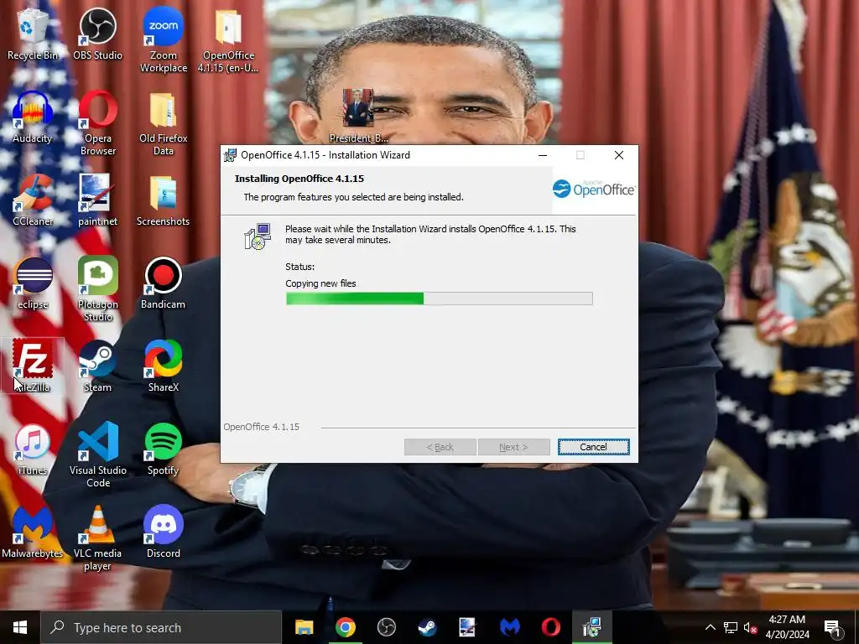
Task: Cancel the OpenOffice installation
Action: pos(593,447)
